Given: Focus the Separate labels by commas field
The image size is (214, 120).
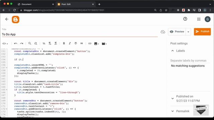Looking at the screenshot, I should pos(190,61).
